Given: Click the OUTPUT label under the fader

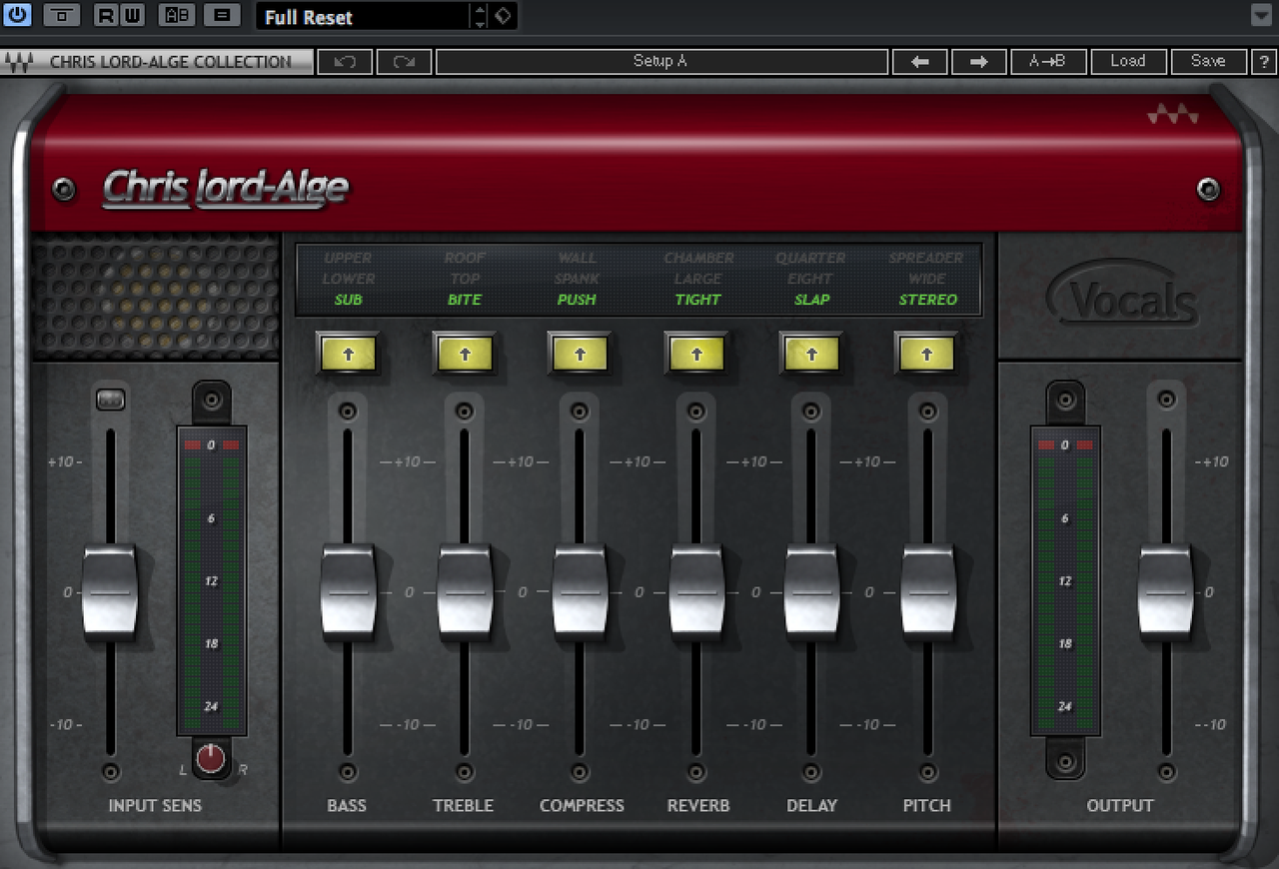Looking at the screenshot, I should (1120, 805).
